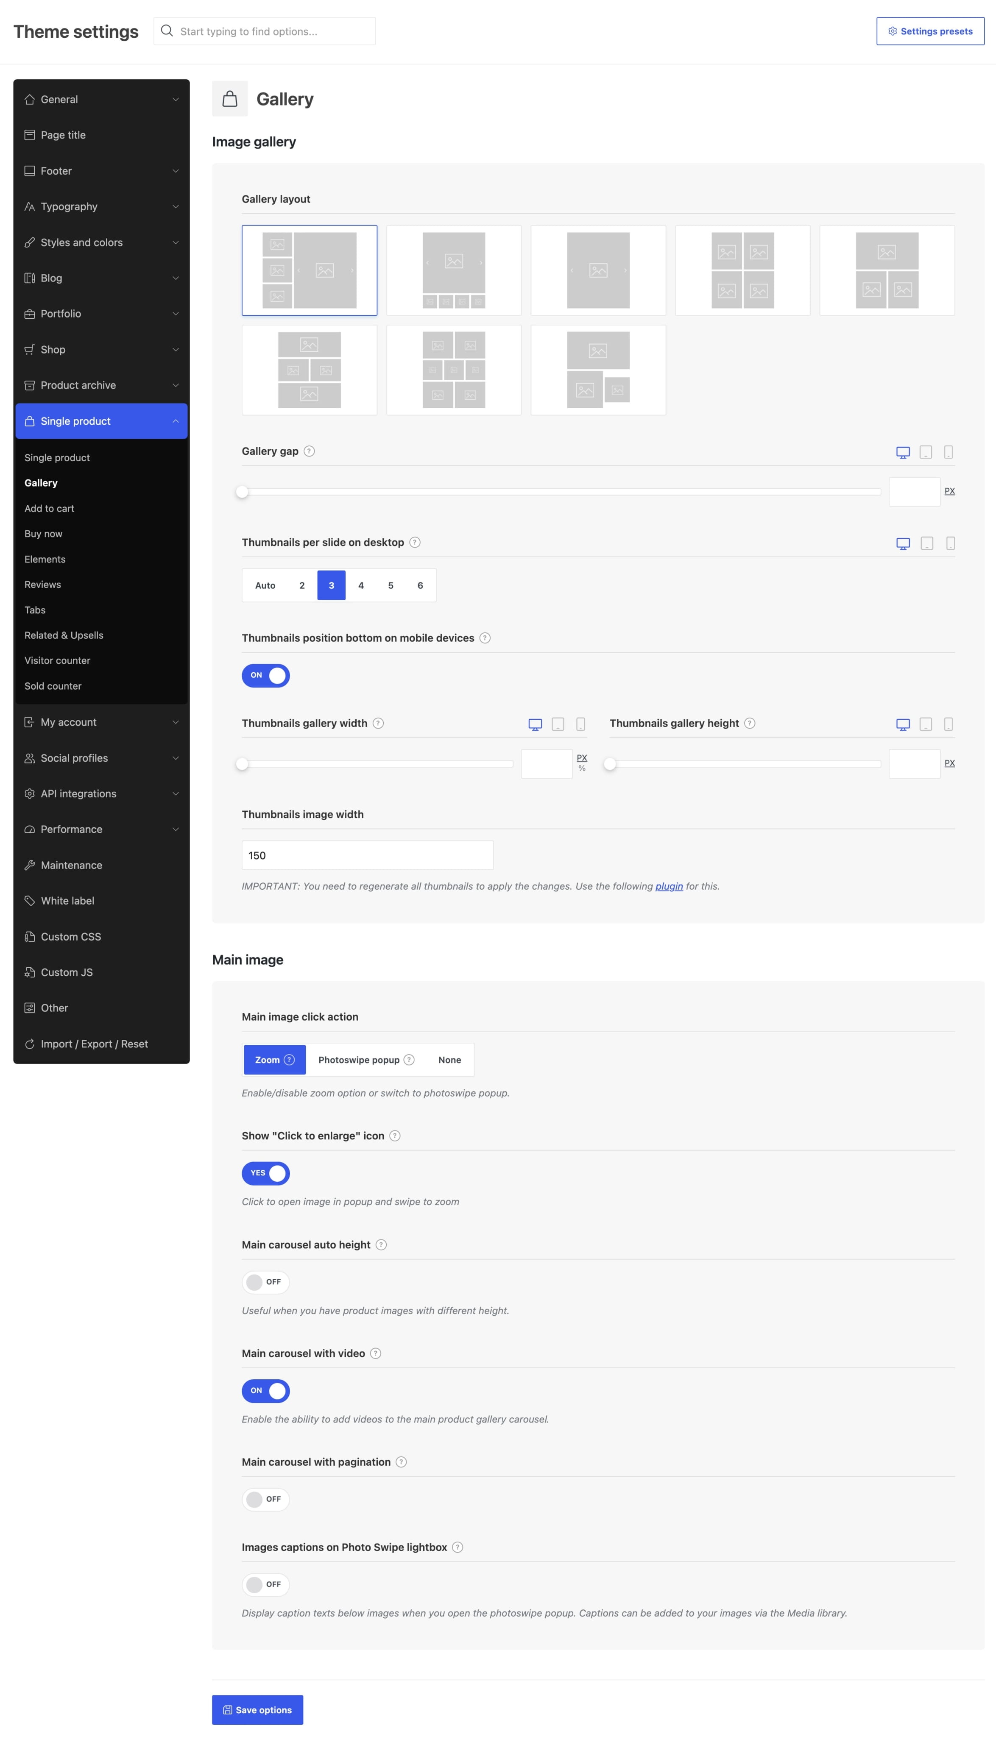
Task: Open help icon next to Thumbnails gallery width
Action: [x=378, y=724]
